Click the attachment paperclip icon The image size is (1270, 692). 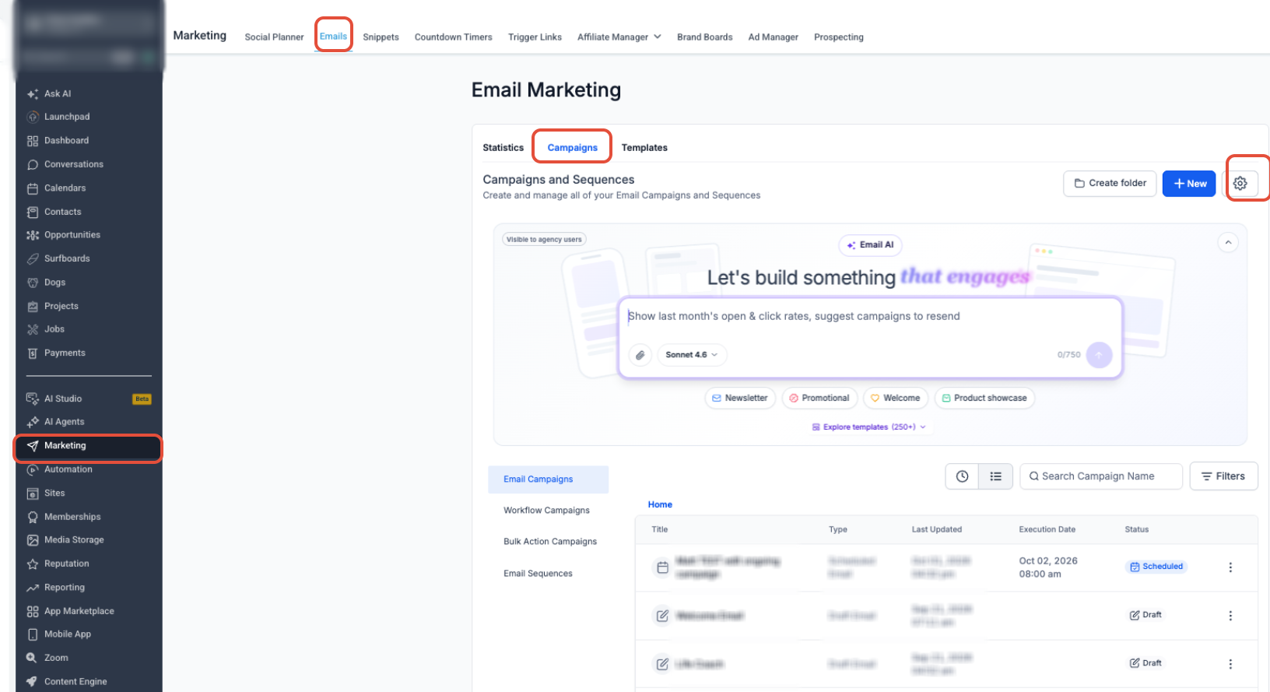tap(640, 355)
